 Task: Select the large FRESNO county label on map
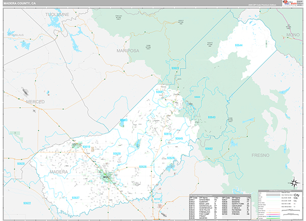[x=260, y=155]
